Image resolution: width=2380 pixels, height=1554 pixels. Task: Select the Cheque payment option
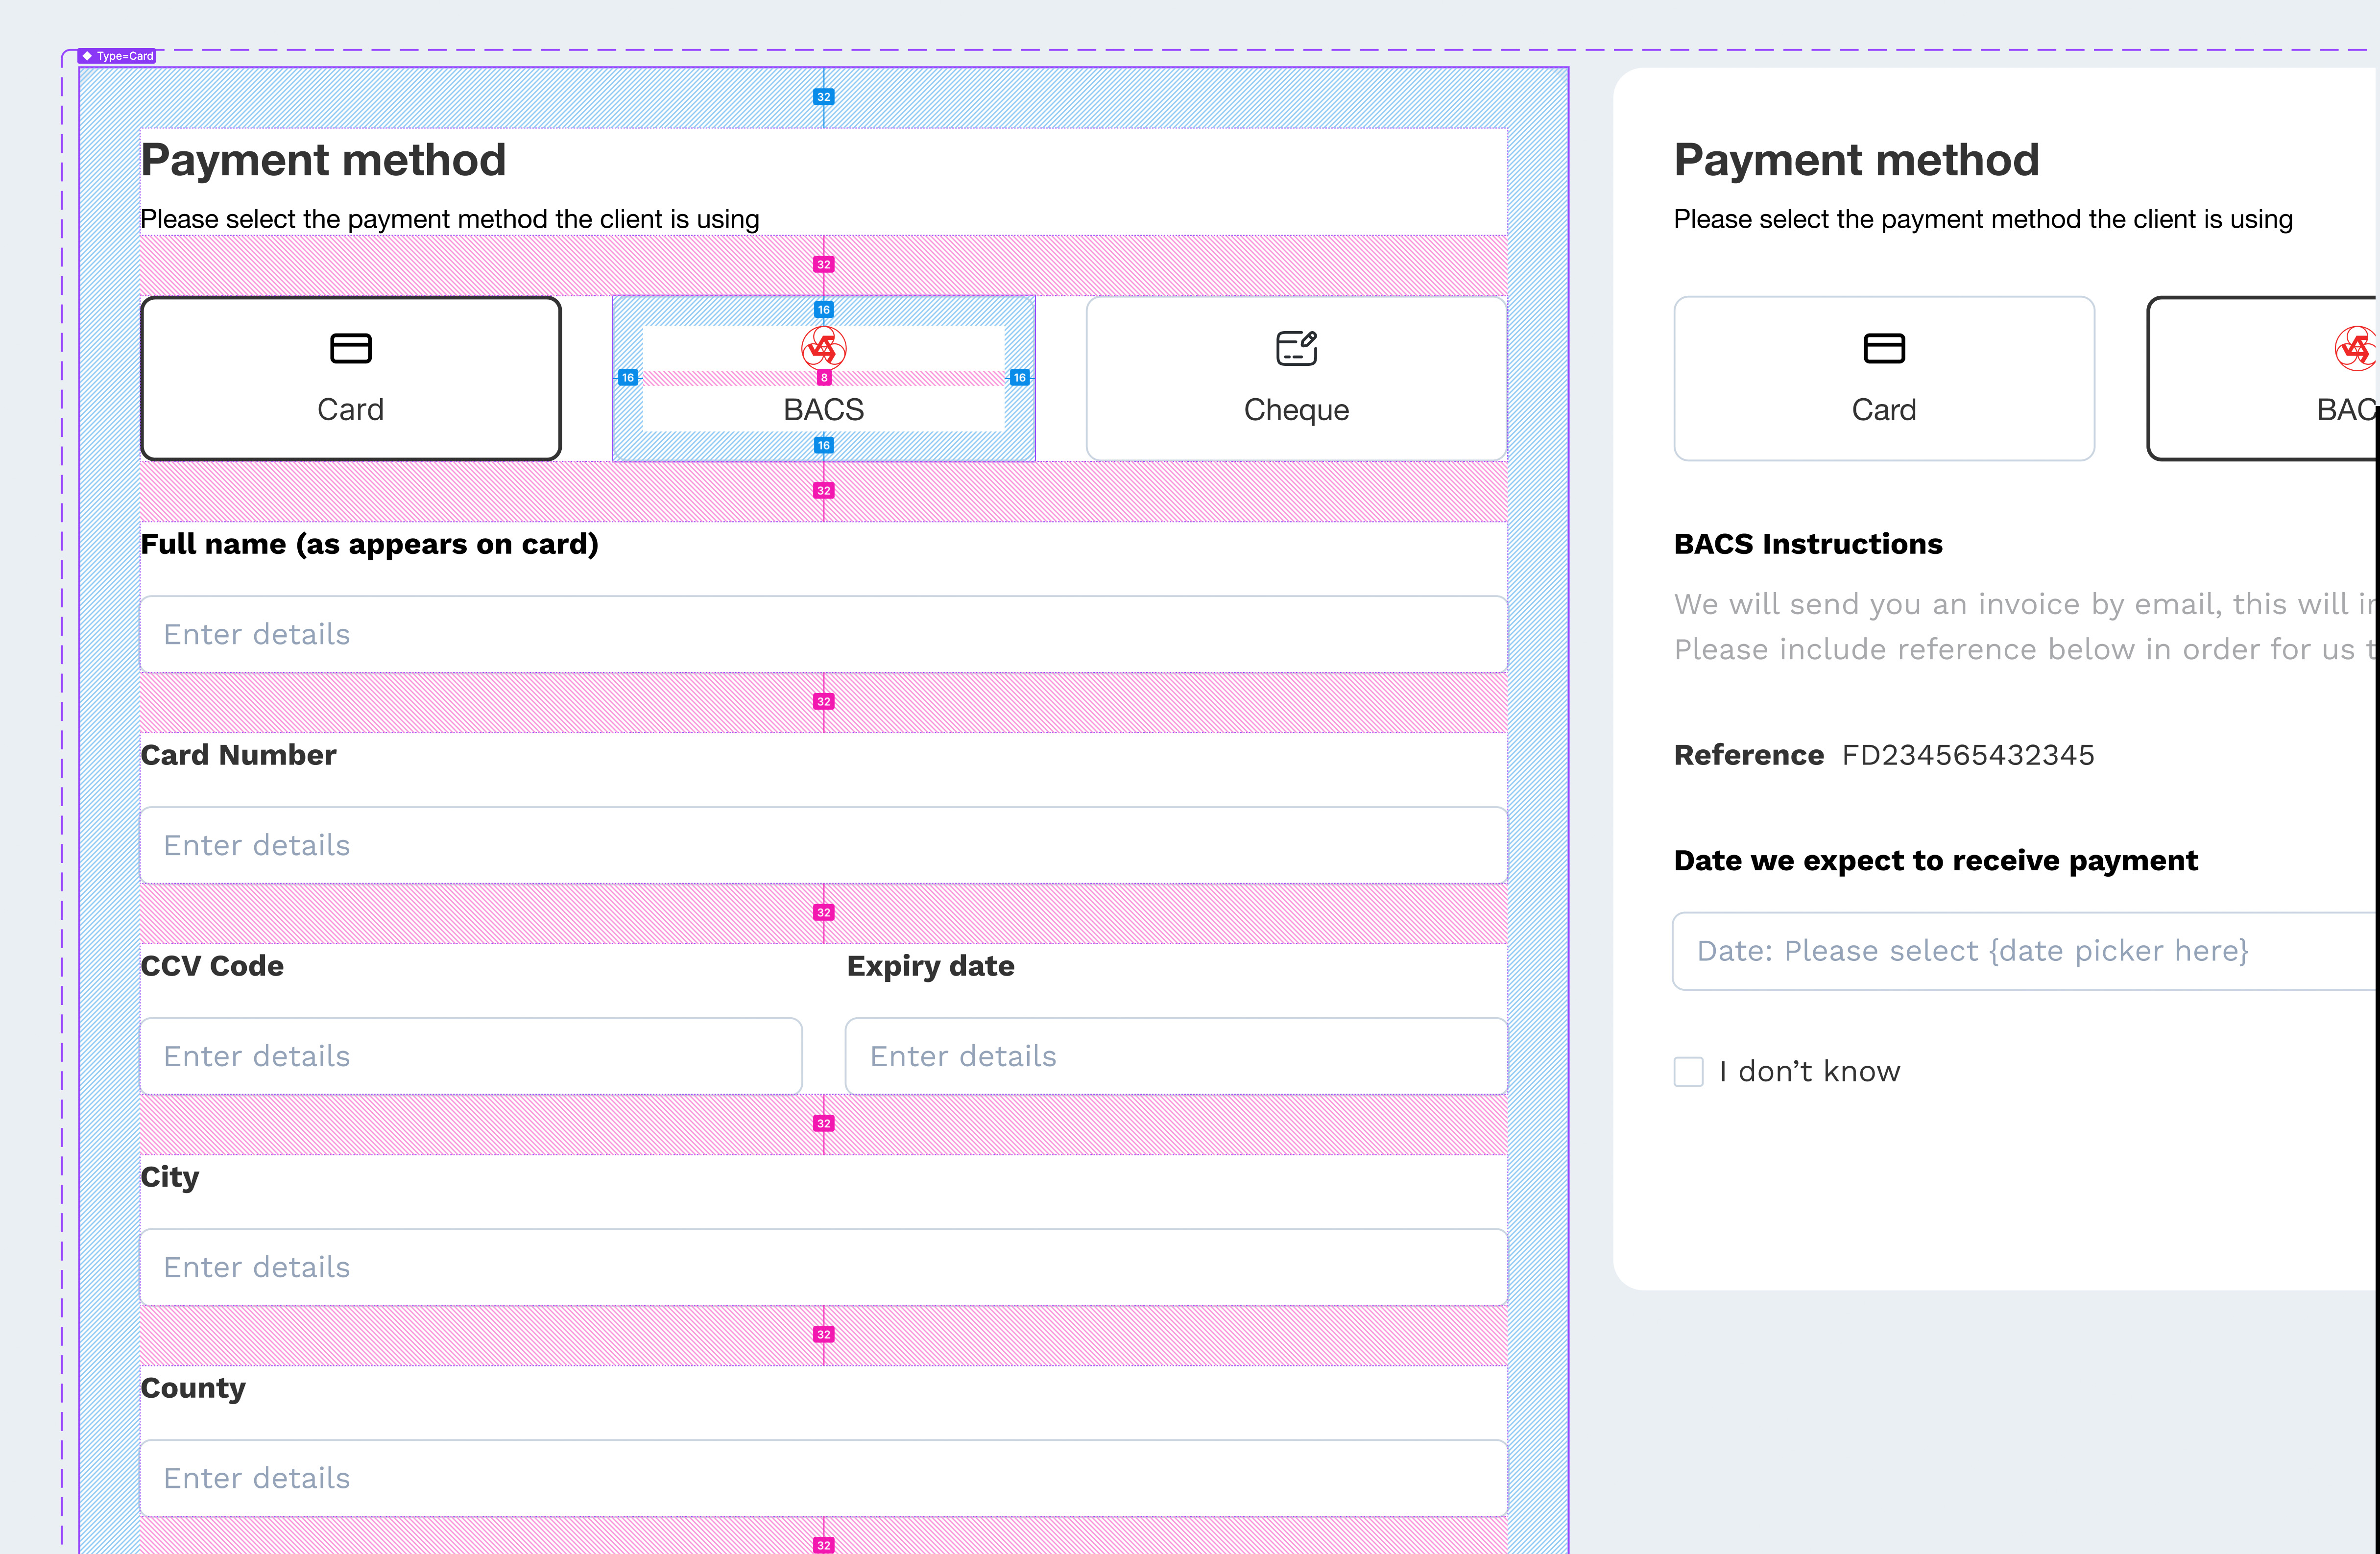[x=1297, y=378]
